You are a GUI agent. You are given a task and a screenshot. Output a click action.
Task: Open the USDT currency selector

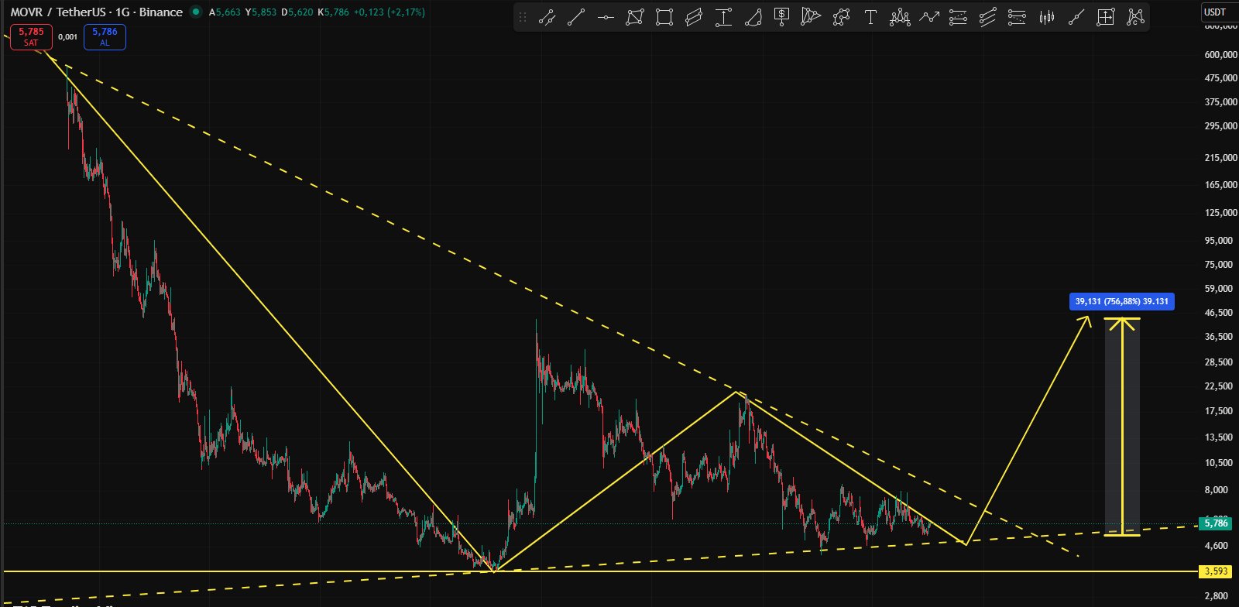click(x=1215, y=12)
